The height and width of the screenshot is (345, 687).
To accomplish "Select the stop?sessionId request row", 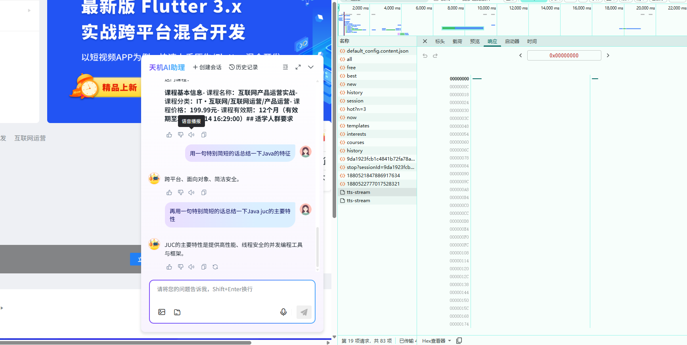I will pyautogui.click(x=377, y=167).
